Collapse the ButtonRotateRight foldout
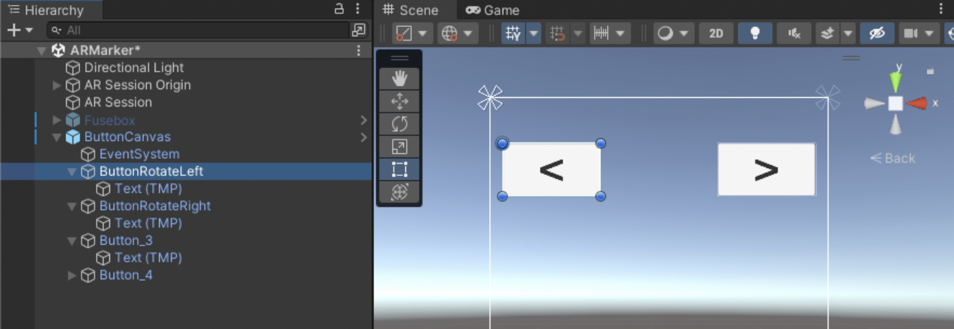The width and height of the screenshot is (954, 329). click(x=72, y=206)
